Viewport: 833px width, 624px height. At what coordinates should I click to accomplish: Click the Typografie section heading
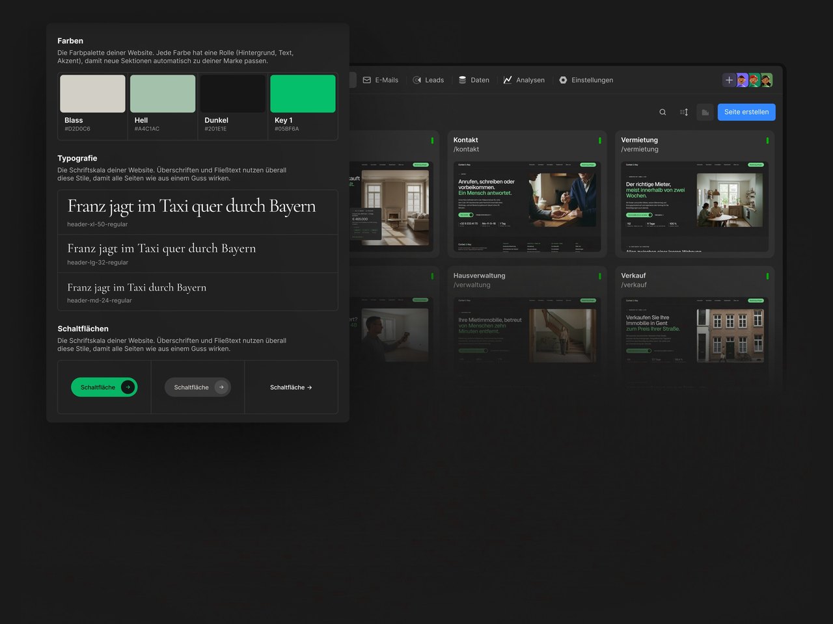pos(77,158)
